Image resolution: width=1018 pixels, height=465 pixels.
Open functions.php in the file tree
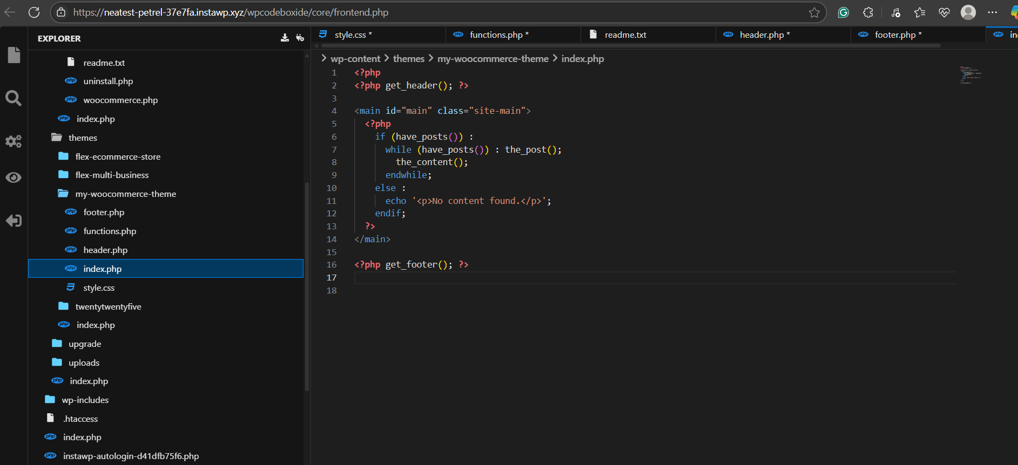coord(110,231)
